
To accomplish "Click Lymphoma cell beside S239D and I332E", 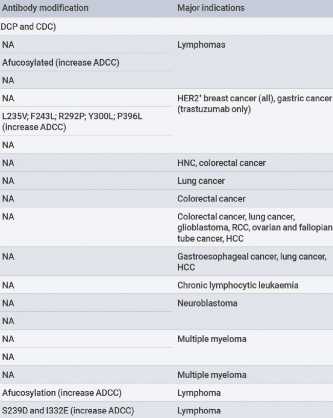I will pos(199,410).
